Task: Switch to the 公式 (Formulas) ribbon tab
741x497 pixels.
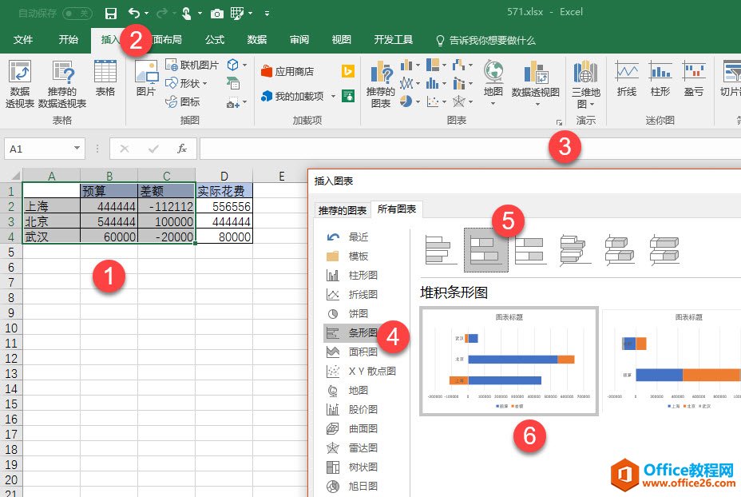Action: point(215,40)
